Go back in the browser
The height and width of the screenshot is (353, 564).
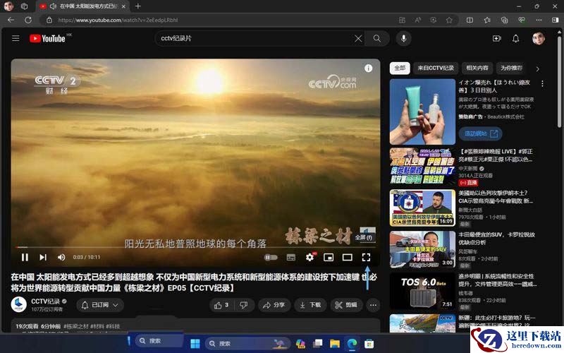11,20
